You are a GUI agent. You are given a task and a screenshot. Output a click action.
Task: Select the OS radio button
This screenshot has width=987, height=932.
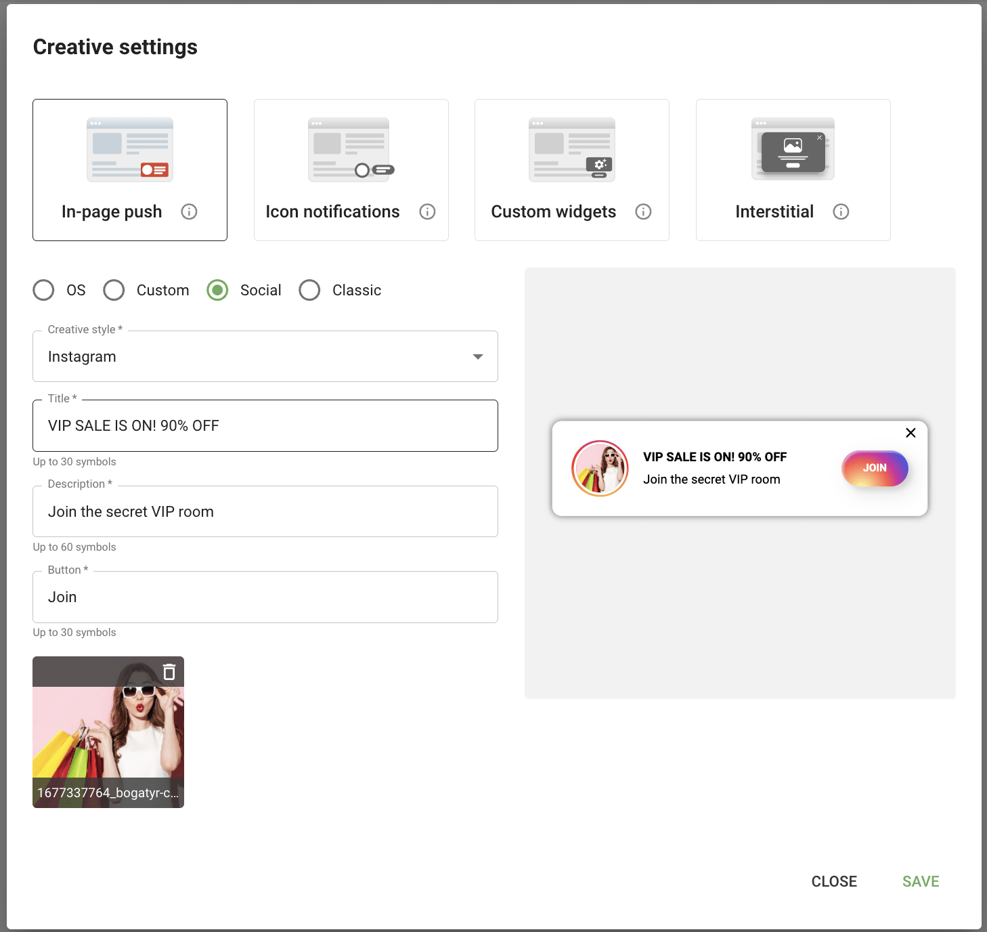coord(44,290)
